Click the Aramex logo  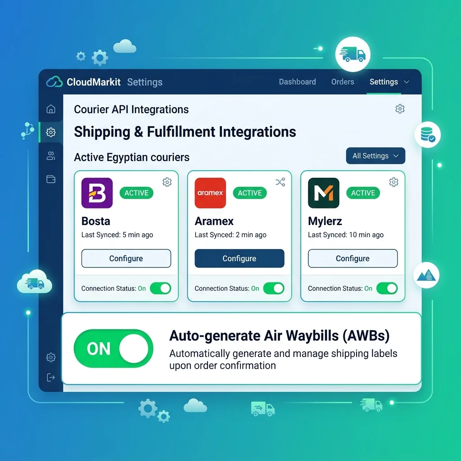pyautogui.click(x=210, y=193)
